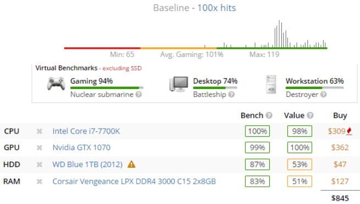The height and width of the screenshot is (204, 360).
Task: Open the WD Blue 1TB (2012) link
Action: tap(87, 164)
